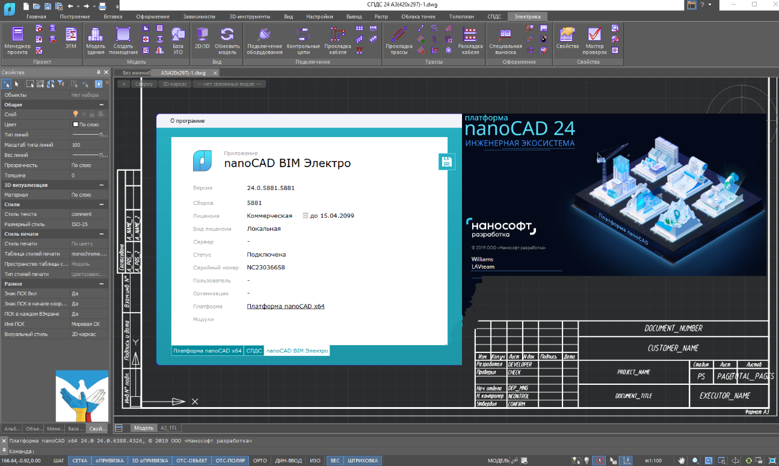Open help question mark button

tap(703, 5)
